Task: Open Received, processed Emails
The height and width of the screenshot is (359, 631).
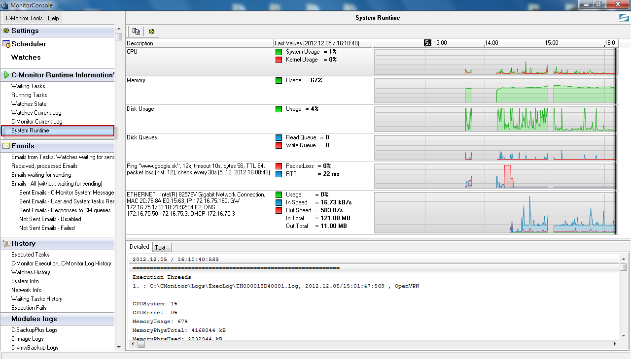Action: point(44,166)
